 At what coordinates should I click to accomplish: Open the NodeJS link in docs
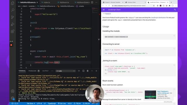pos(108,14)
